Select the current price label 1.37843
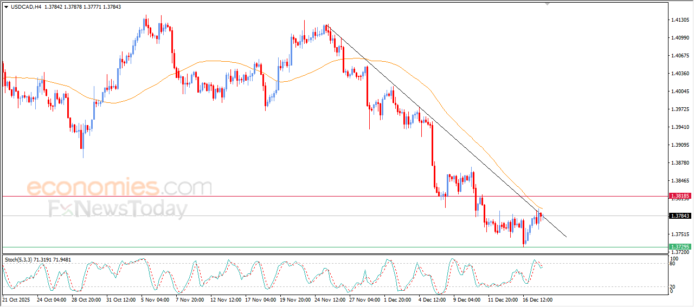 tap(680, 215)
